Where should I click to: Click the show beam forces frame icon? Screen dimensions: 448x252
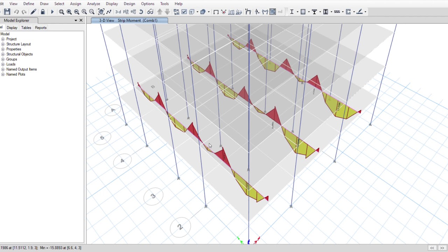point(248,12)
